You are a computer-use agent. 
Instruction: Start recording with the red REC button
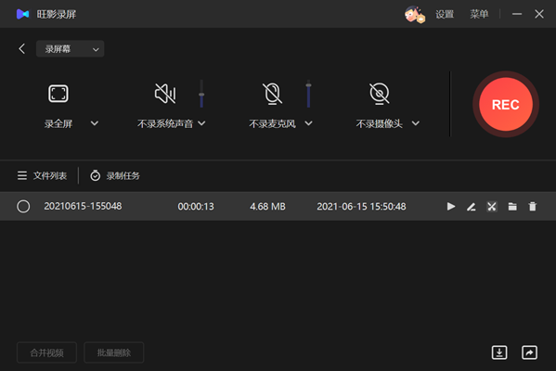(506, 105)
